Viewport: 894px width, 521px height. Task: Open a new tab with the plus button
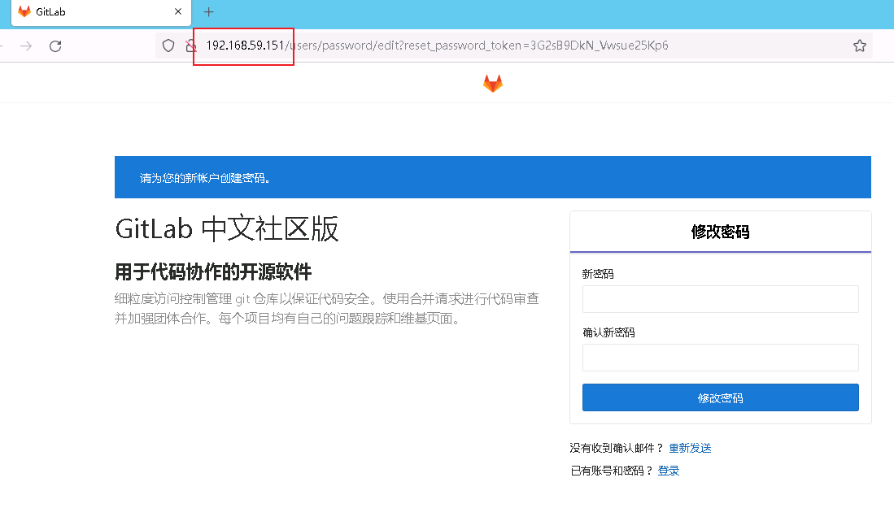tap(209, 12)
